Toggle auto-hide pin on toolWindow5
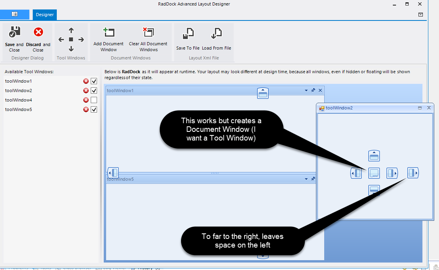Screen dimensions: 439x270 pyautogui.click(x=313, y=179)
